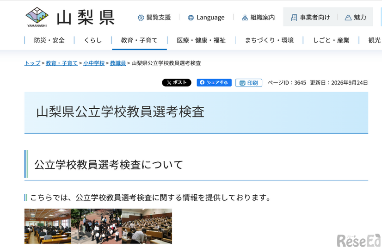Open the 事業者向け link

pyautogui.click(x=311, y=17)
